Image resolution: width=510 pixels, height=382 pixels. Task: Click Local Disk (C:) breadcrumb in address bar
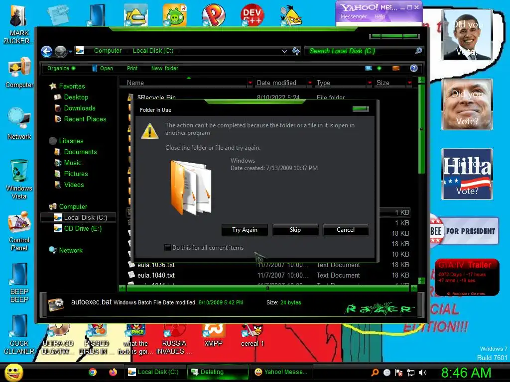point(153,51)
